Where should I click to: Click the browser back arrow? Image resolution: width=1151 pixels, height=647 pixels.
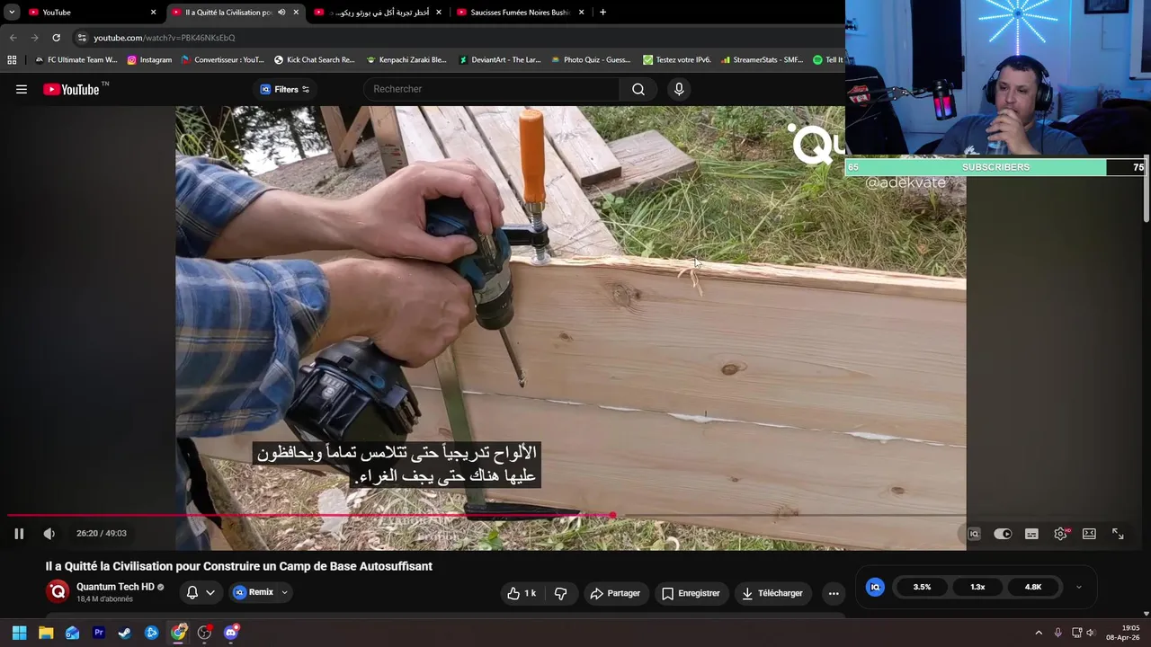pyautogui.click(x=13, y=38)
